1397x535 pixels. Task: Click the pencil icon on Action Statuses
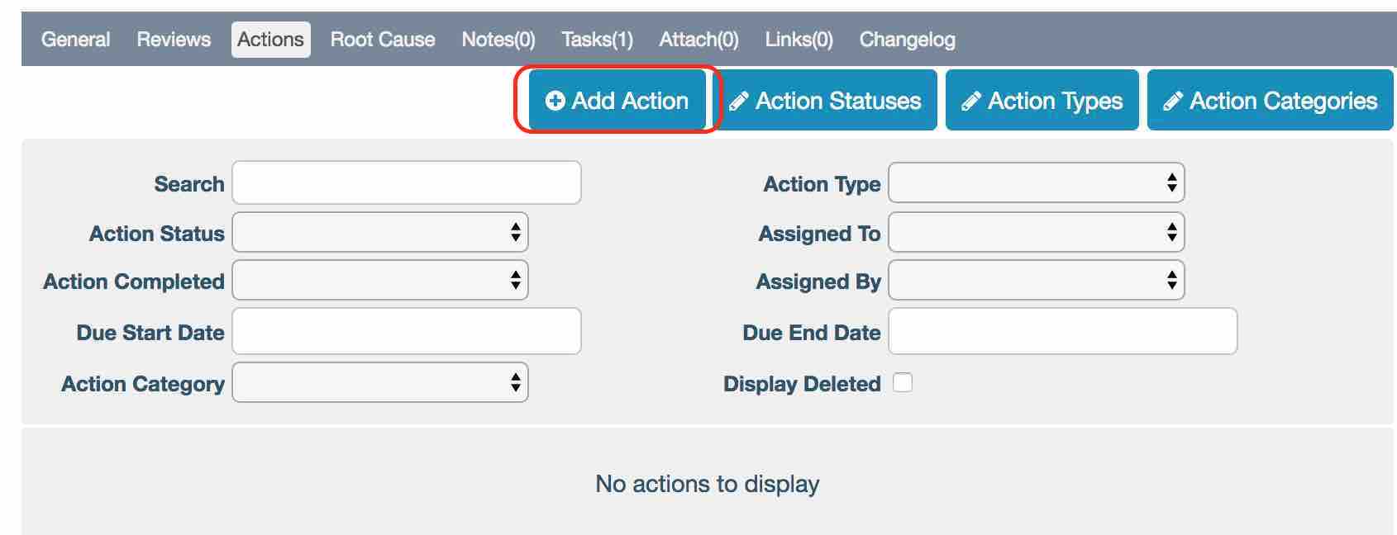[x=739, y=101]
